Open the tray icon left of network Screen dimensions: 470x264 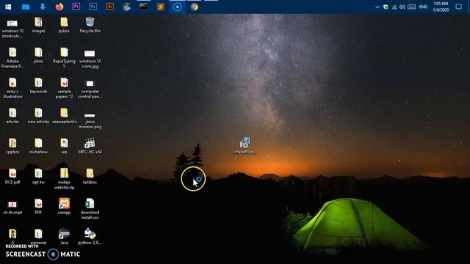coord(386,7)
